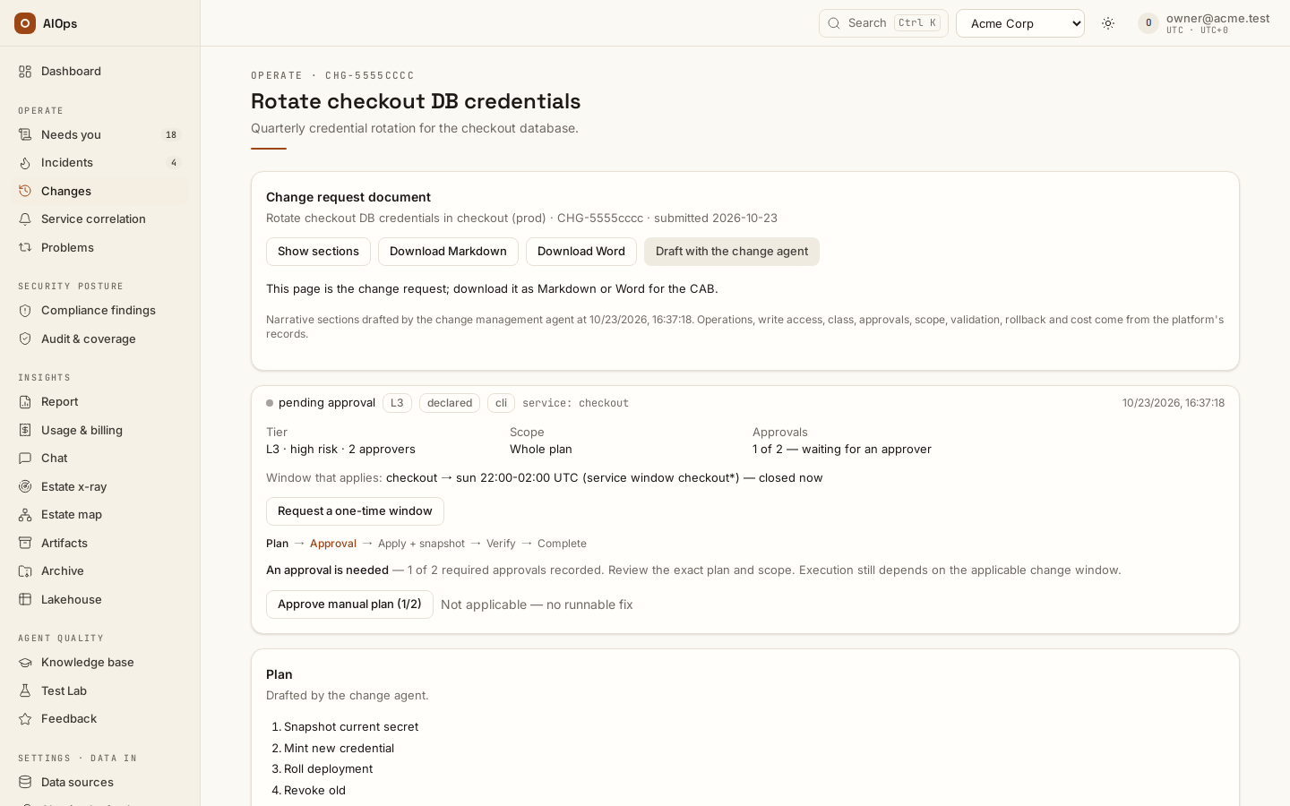Click the AIOps logo icon
Viewport: 1290px width, 806px height.
pos(25,23)
